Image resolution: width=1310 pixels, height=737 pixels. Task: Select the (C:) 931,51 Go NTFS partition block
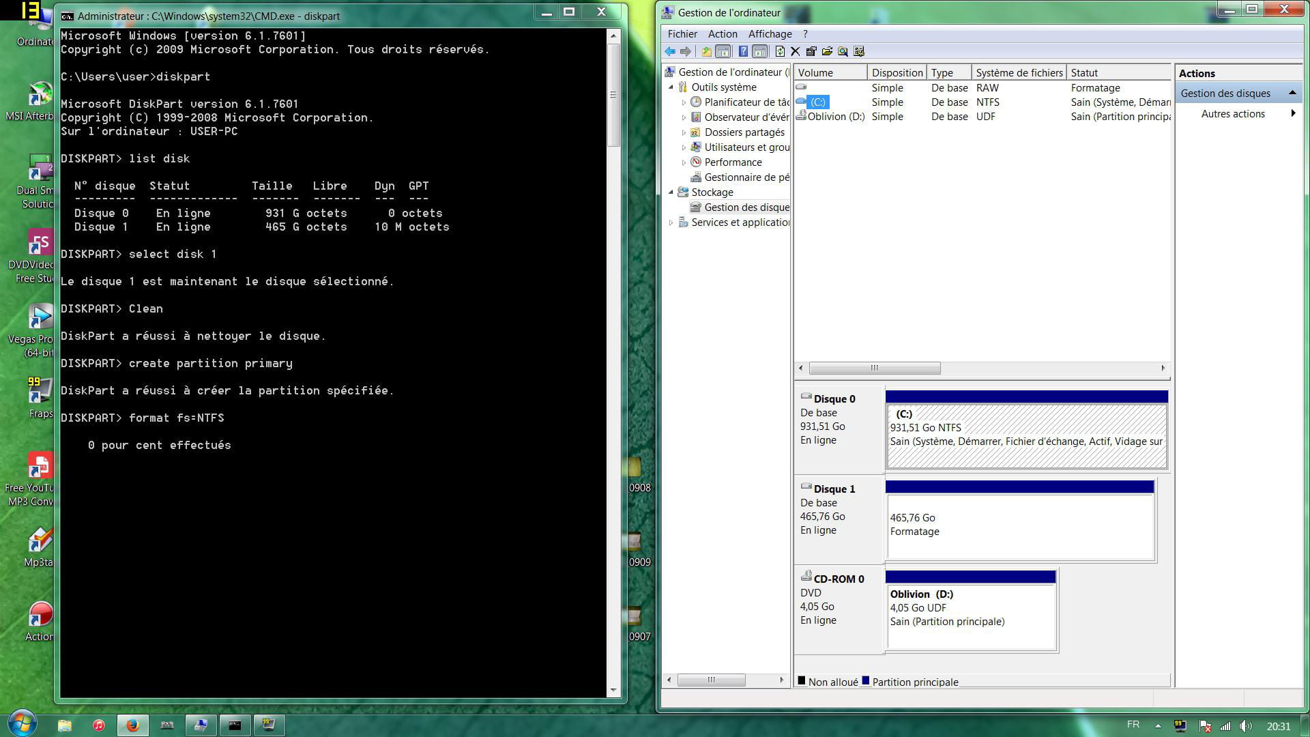pyautogui.click(x=1026, y=435)
